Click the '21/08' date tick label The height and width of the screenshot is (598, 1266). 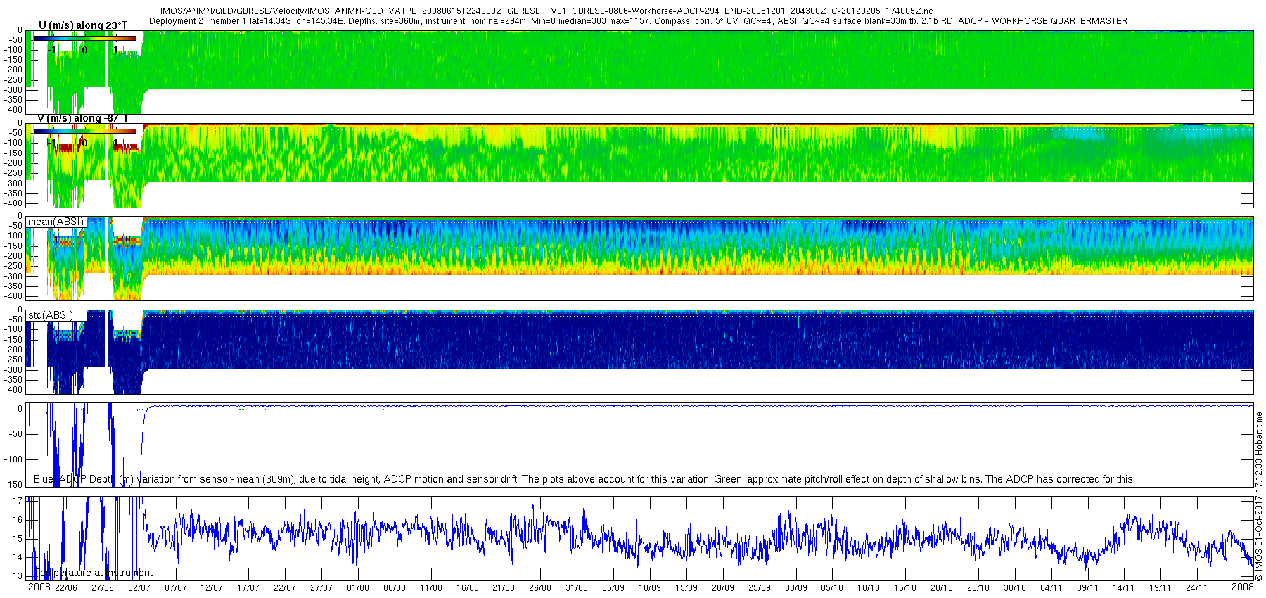coord(504,588)
